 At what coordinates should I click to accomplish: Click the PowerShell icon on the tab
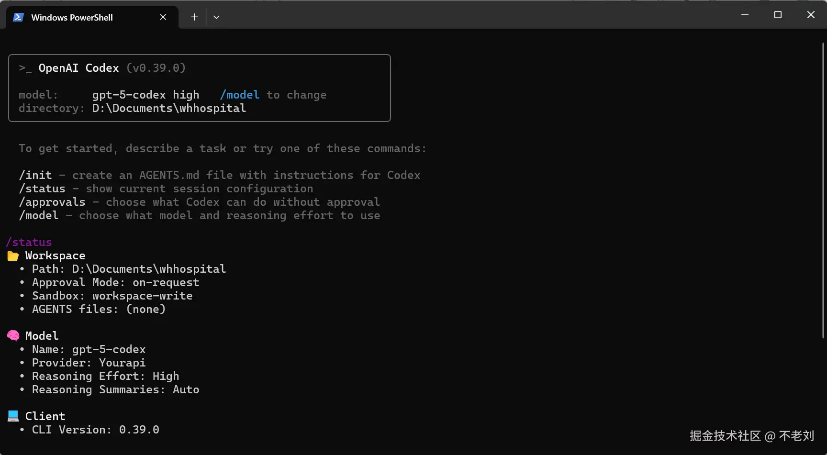point(19,17)
